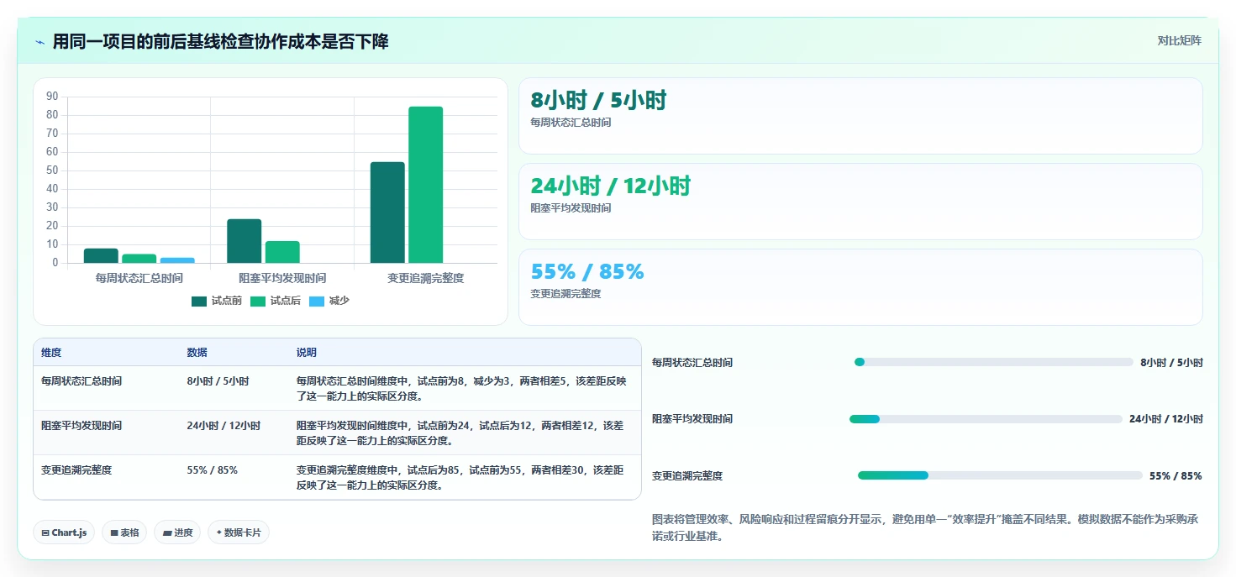Click the 数据卡片 tag chip
1236x577 pixels.
tap(239, 532)
